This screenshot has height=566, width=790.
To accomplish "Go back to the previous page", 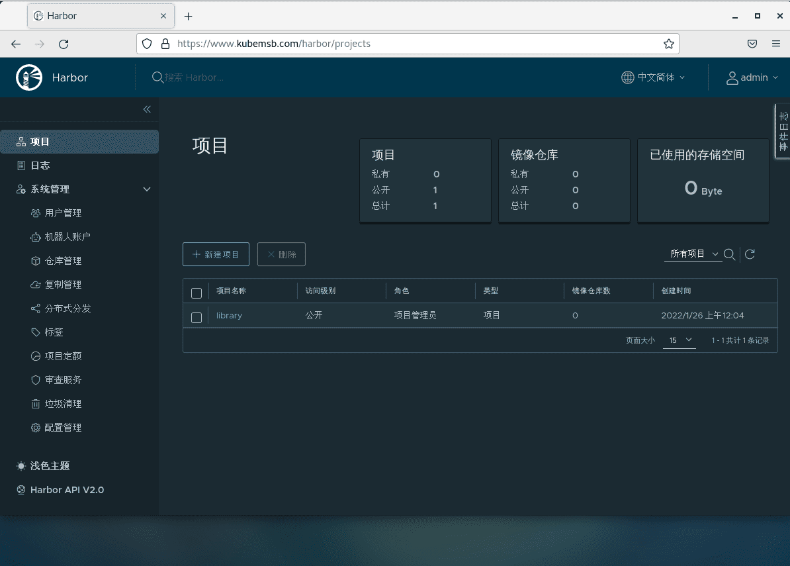I will (x=16, y=44).
